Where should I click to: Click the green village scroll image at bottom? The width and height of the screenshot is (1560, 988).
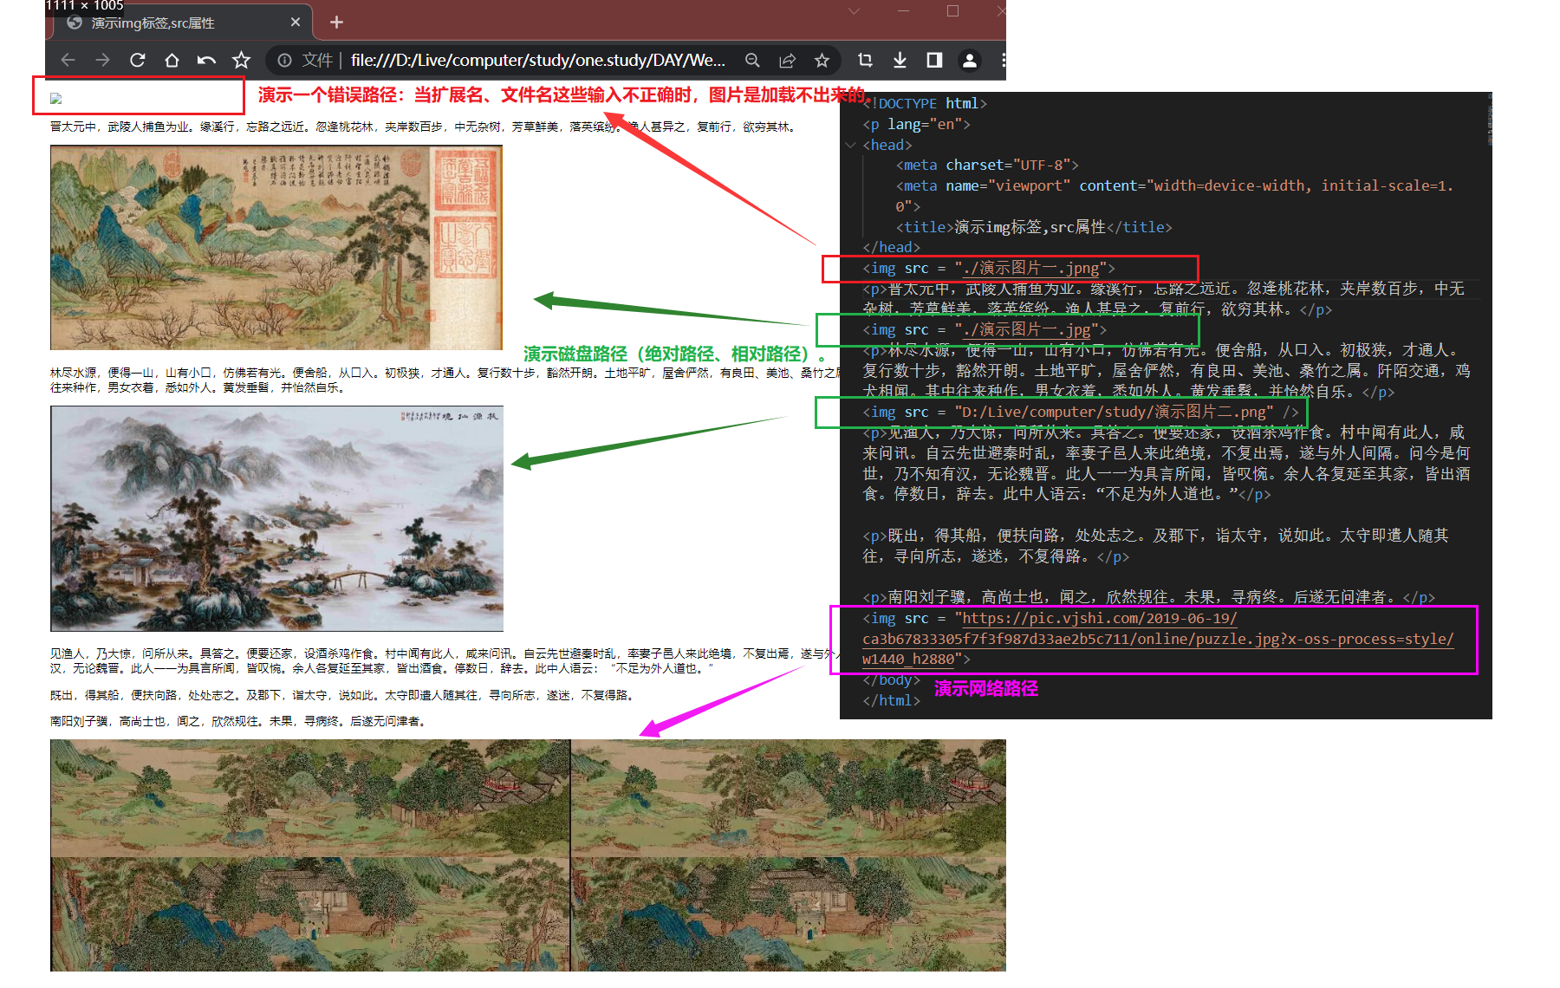528,856
